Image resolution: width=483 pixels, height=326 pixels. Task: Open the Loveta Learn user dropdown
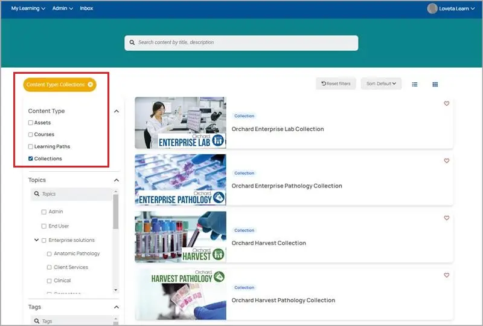(x=457, y=8)
